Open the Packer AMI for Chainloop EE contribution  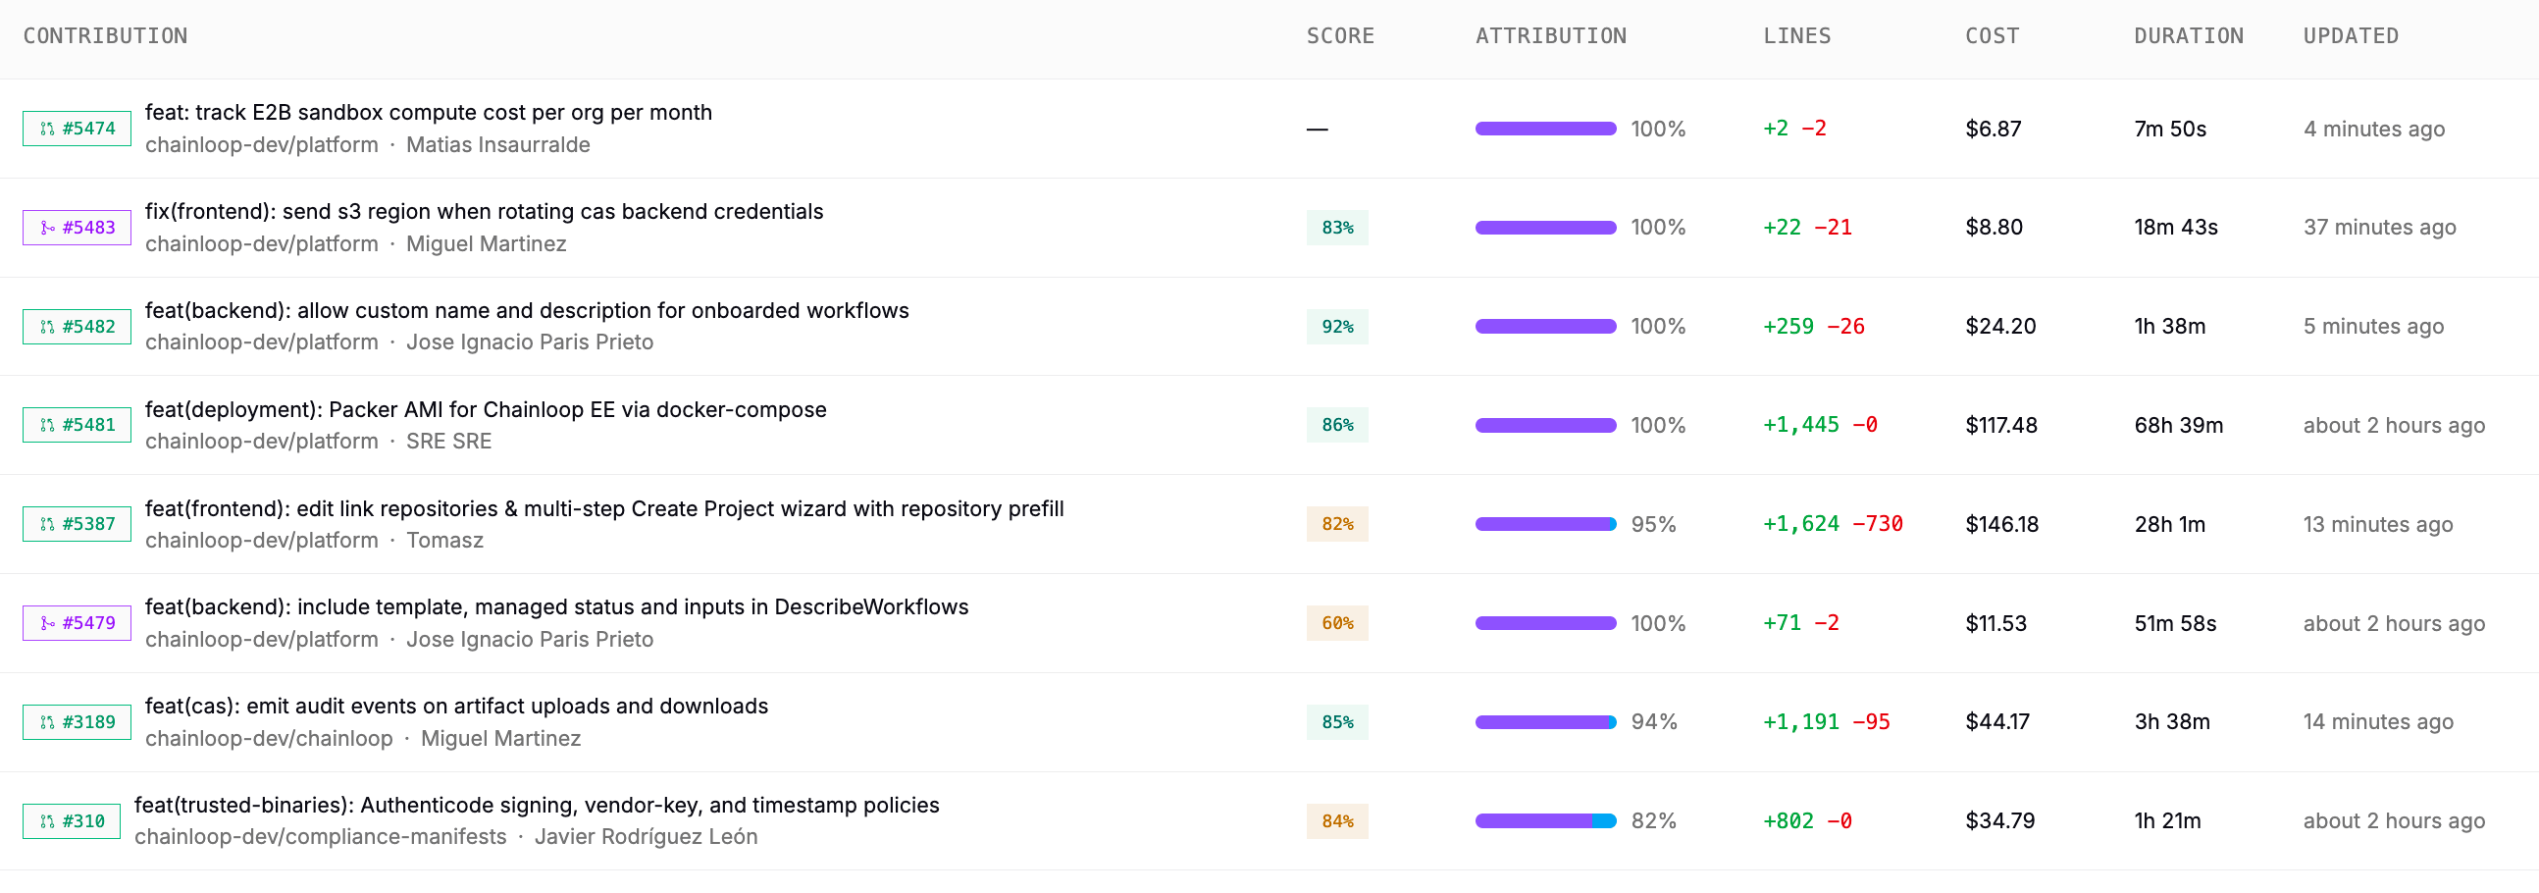[485, 409]
